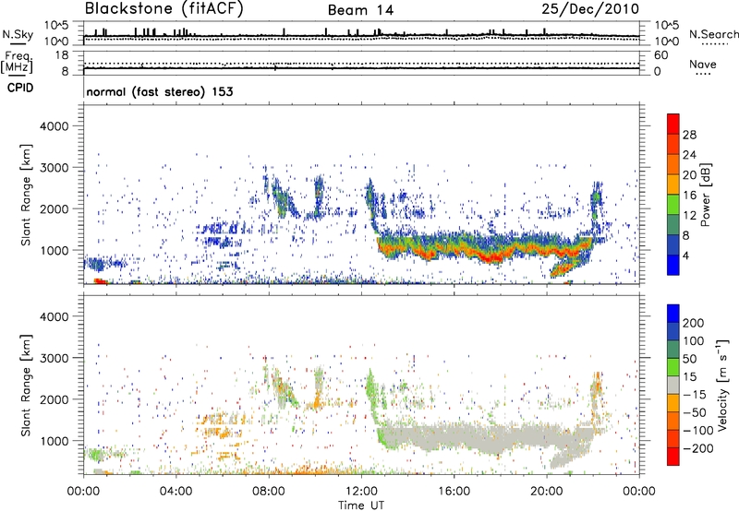This screenshot has height=511, width=739.
Task: Click the grey velocity band near 16:00
Action: (454, 435)
